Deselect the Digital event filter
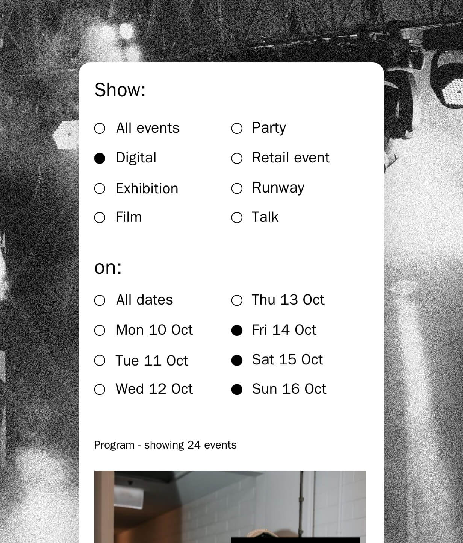 (x=100, y=158)
